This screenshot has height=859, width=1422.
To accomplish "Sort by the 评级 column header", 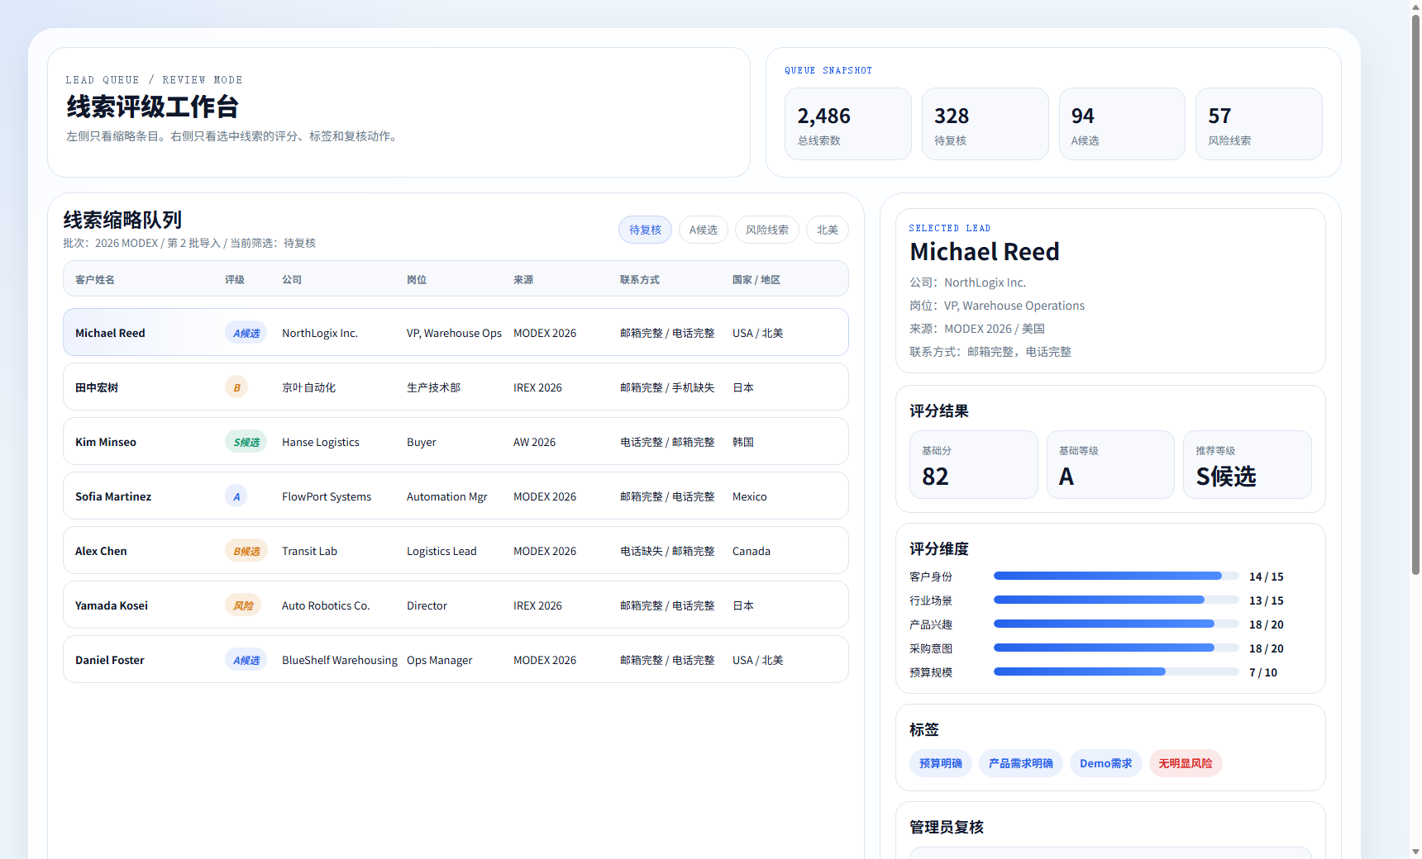I will pos(235,280).
